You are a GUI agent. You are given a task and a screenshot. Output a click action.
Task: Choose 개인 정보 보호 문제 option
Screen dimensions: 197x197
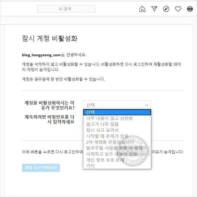pos(117,160)
